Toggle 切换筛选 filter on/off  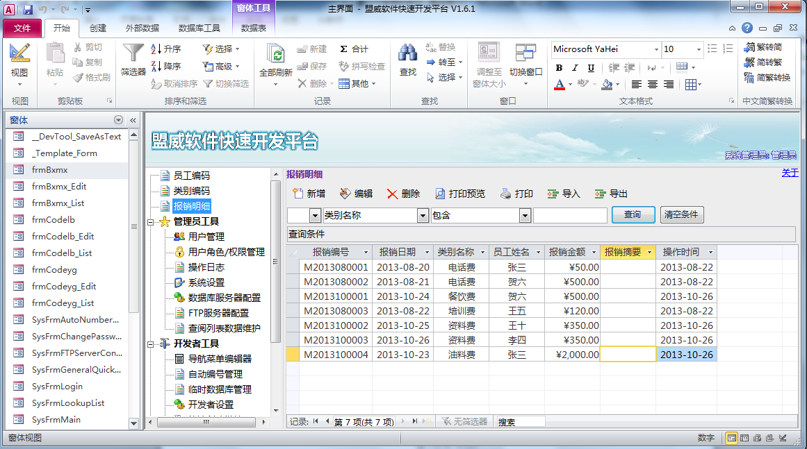(x=226, y=84)
